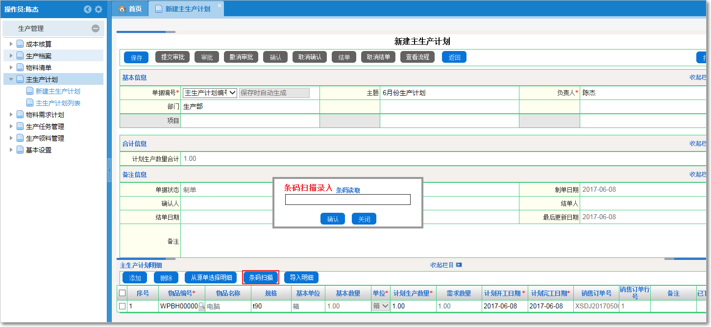Screen dimensions: 711x327
Task: Open settings via the gear icon in sidebar
Action: 97,9
